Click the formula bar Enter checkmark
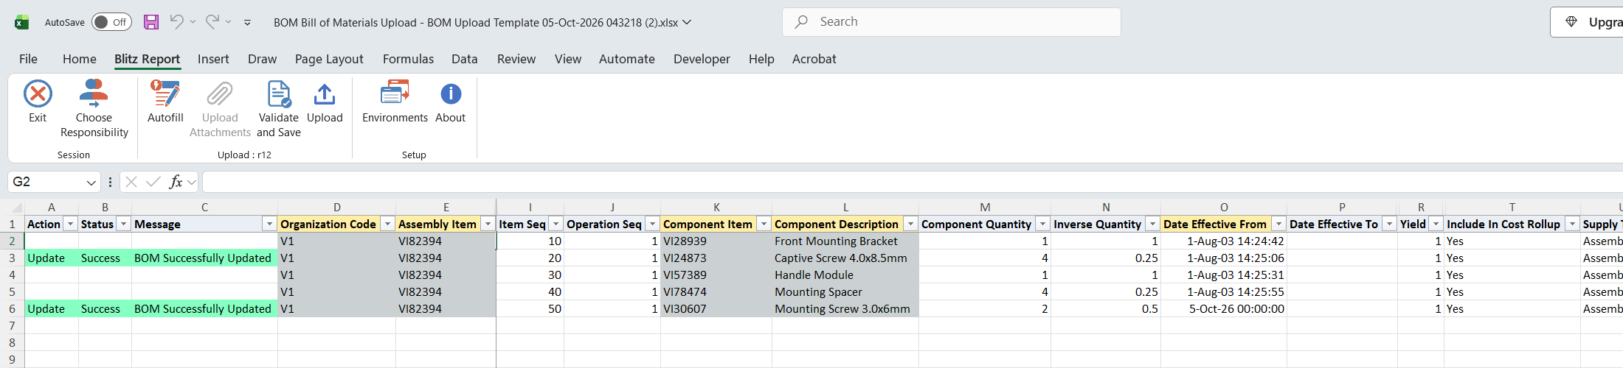 point(153,182)
